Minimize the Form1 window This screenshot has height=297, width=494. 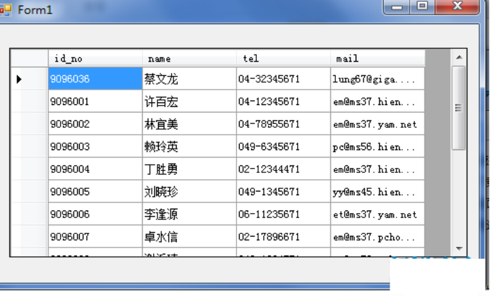click(x=397, y=7)
